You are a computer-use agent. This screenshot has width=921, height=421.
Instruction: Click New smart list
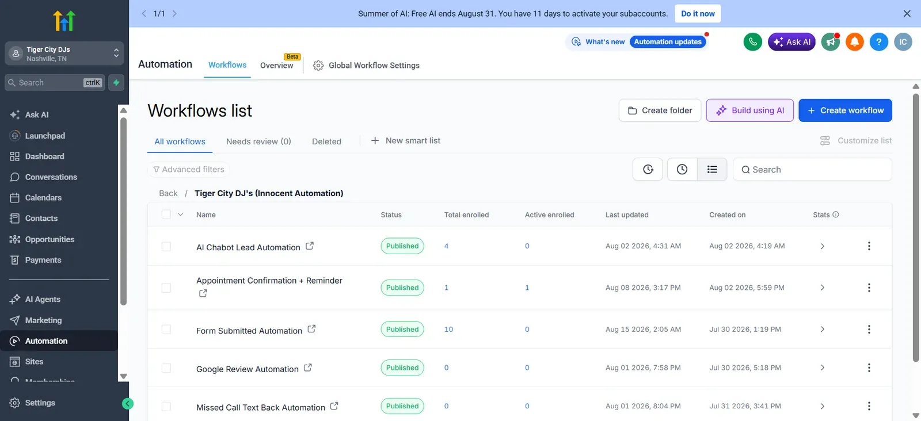(x=406, y=141)
